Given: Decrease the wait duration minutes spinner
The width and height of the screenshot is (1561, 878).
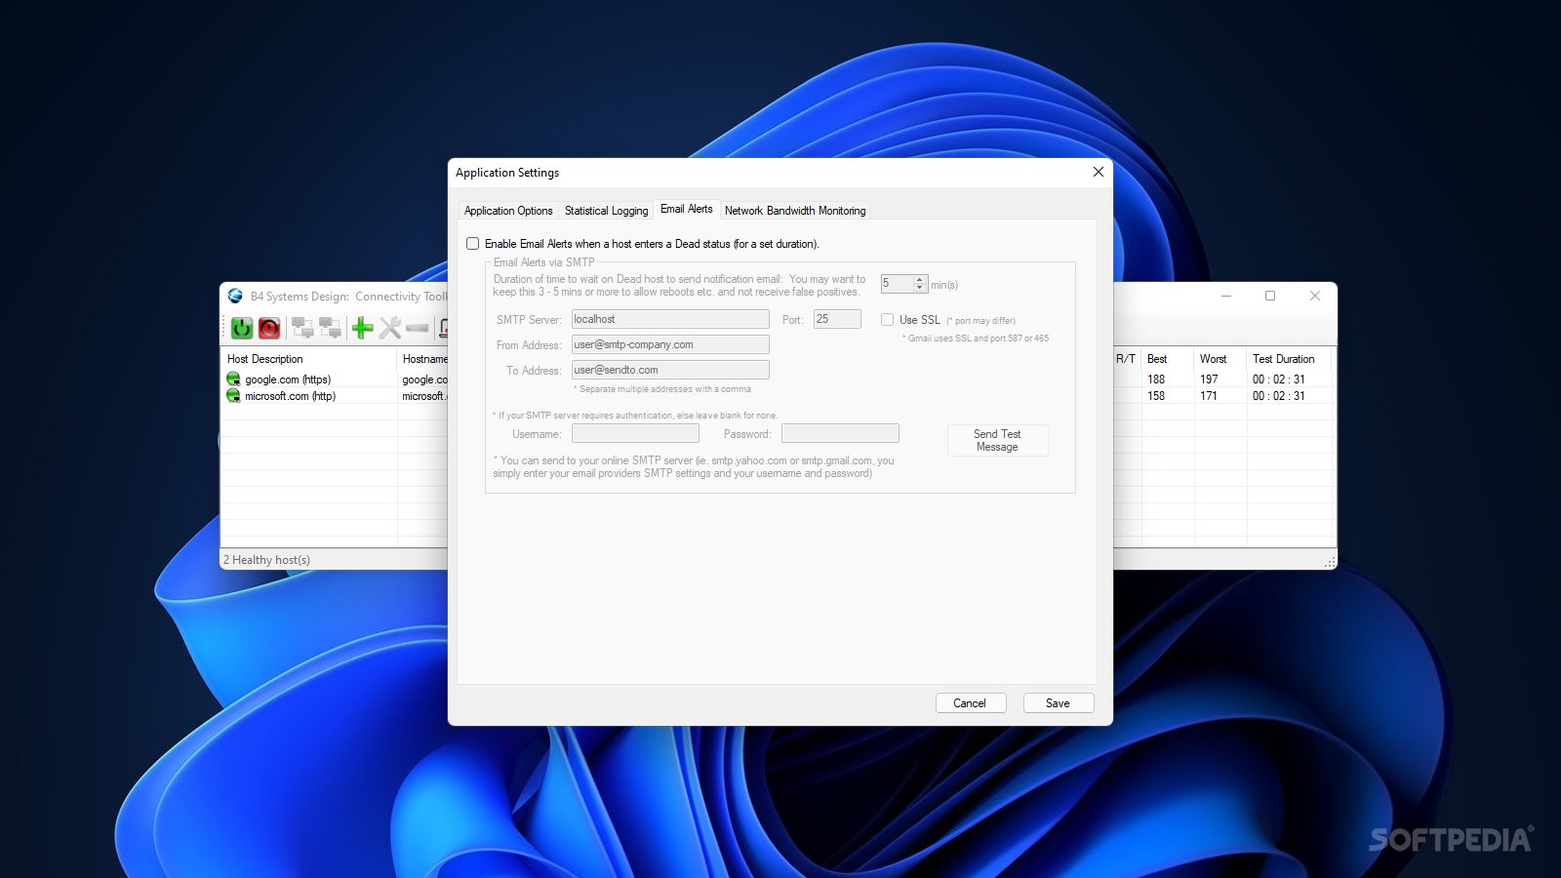Looking at the screenshot, I should click(x=920, y=288).
